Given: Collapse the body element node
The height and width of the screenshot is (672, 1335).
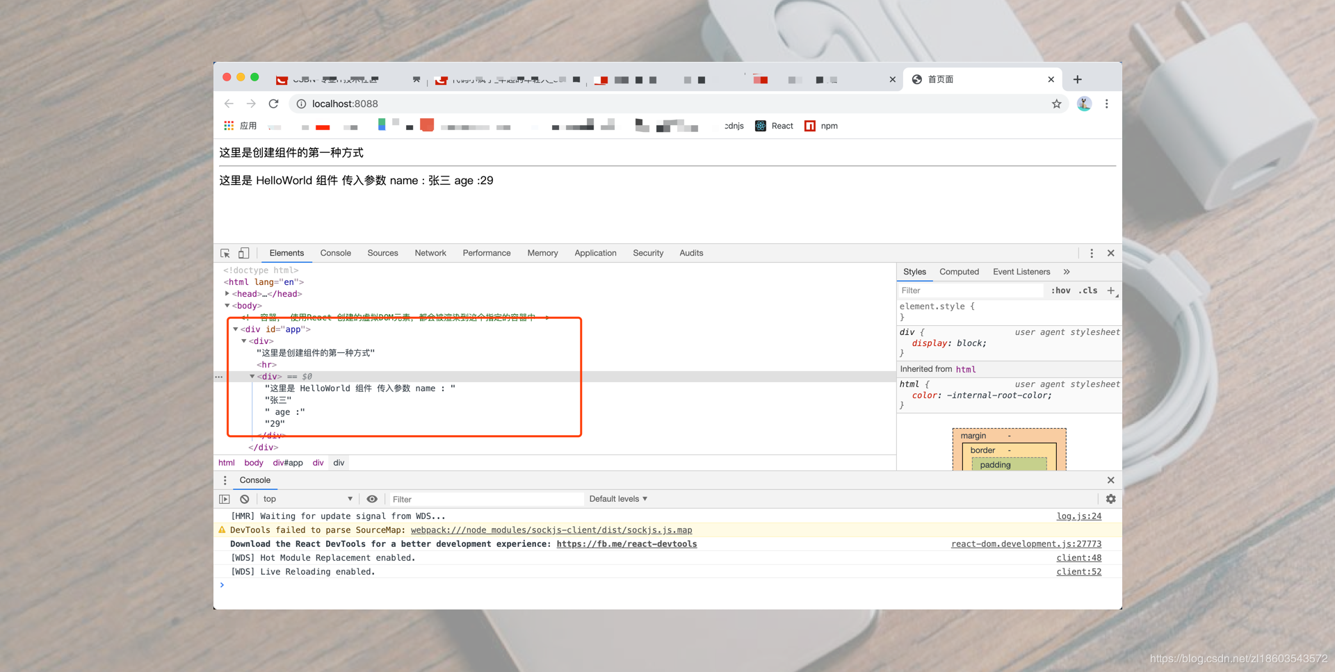Looking at the screenshot, I should (x=227, y=306).
